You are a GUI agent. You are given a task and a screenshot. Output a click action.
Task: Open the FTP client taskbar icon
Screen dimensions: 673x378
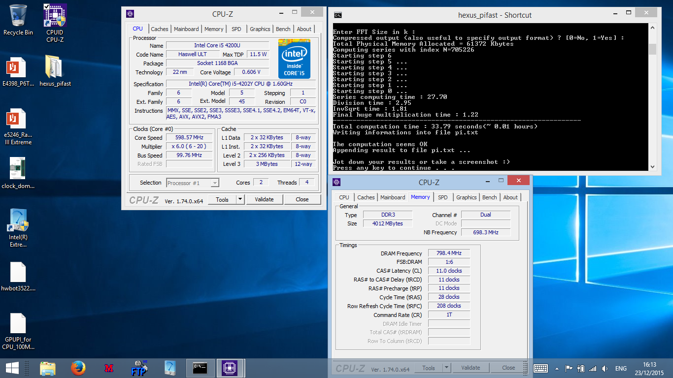[139, 368]
